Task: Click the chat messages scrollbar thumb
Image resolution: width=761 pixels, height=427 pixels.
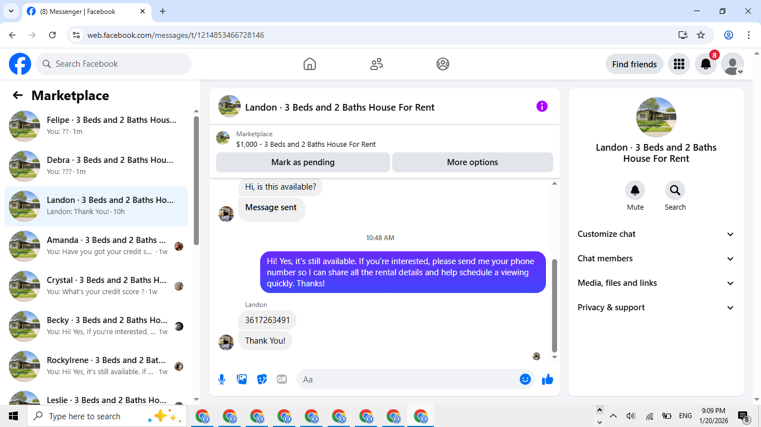Action: [554, 305]
